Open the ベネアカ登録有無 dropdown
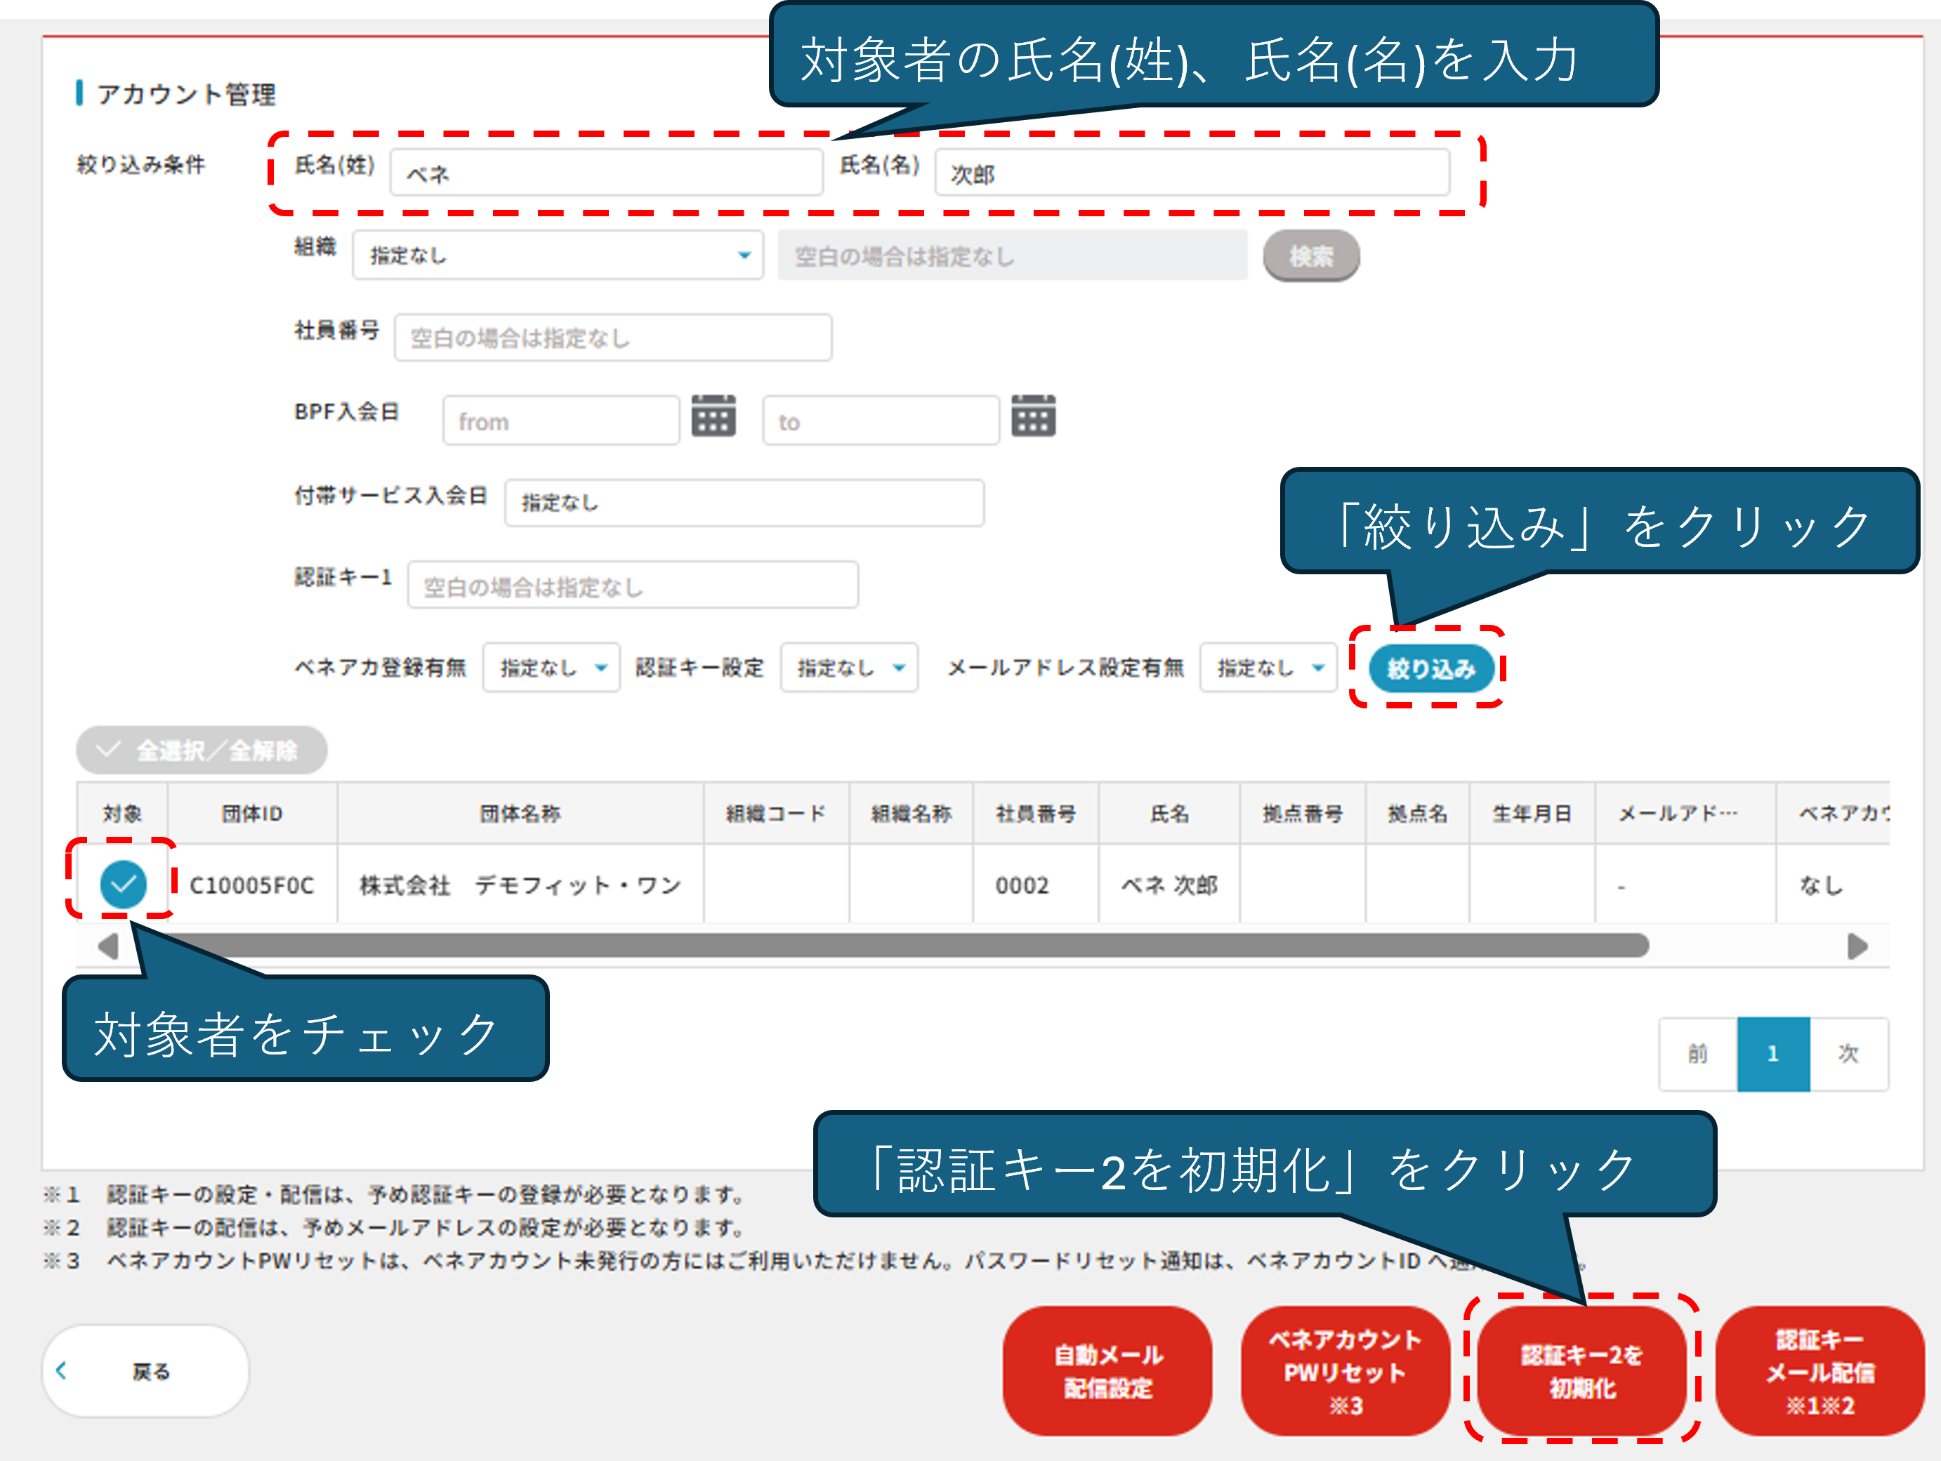This screenshot has width=1941, height=1461. pos(552,668)
